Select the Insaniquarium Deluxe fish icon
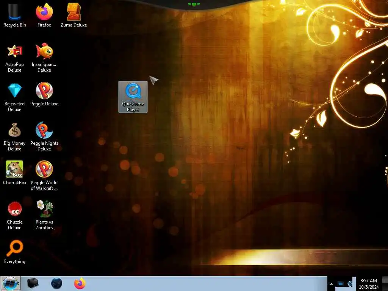This screenshot has height=291, width=388. 44,58
